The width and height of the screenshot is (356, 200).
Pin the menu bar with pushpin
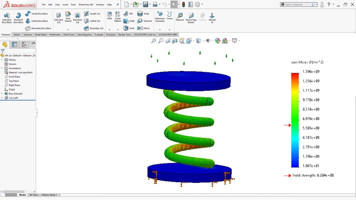click(x=117, y=5)
